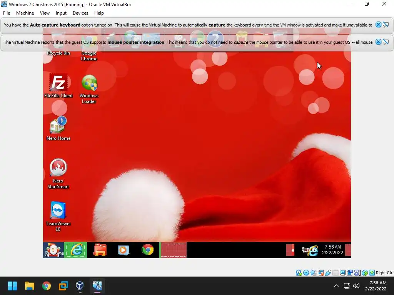
Task: Open the Devices menu
Action: pos(80,13)
